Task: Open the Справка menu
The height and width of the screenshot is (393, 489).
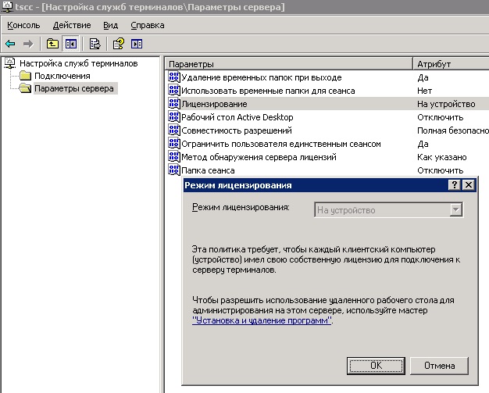Action: 148,25
